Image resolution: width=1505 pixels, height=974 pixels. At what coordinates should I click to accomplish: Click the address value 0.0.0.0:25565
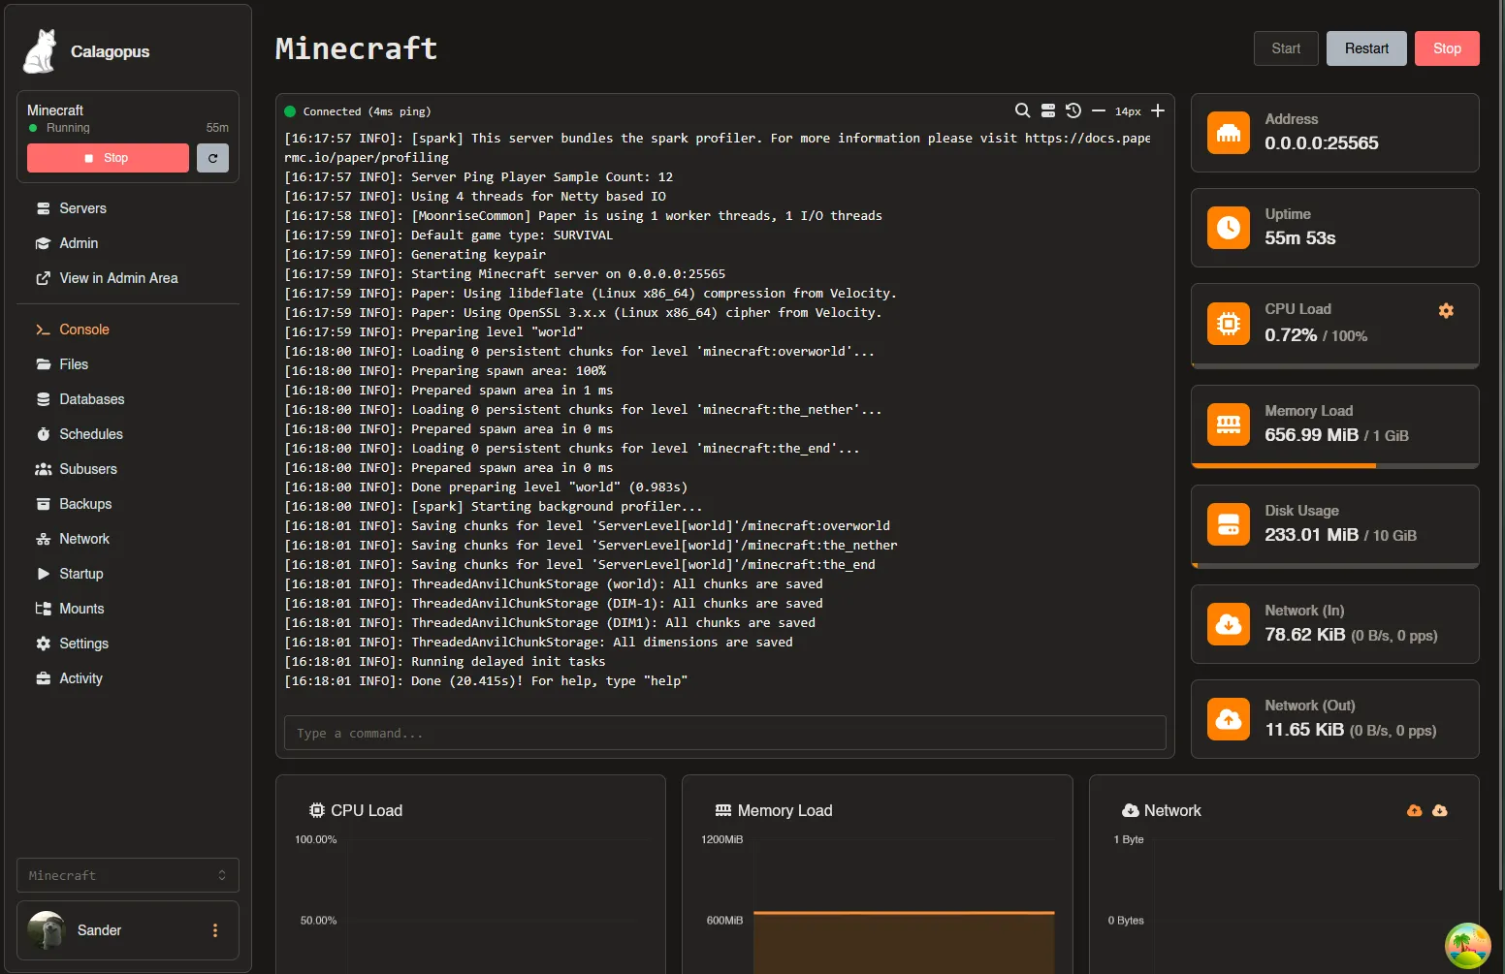pos(1321,143)
